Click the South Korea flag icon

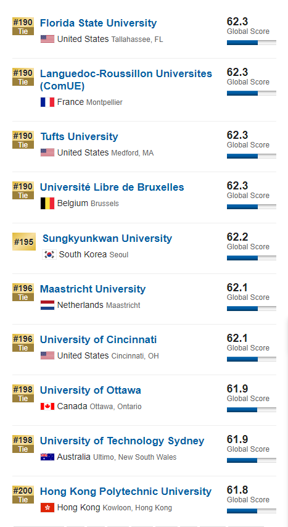49,254
